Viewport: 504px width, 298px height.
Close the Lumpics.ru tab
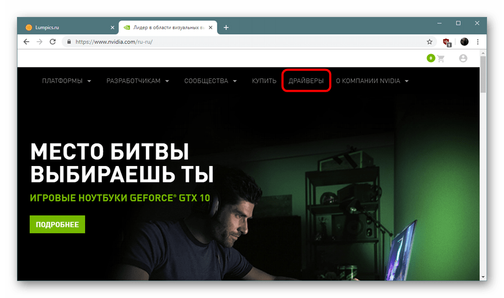pyautogui.click(x=112, y=28)
